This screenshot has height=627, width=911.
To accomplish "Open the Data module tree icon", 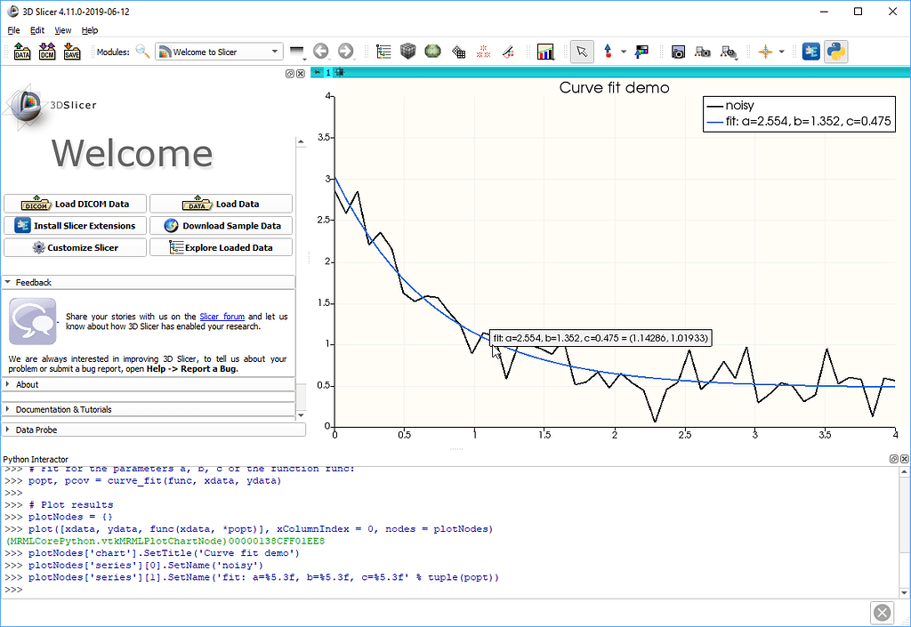I will (x=382, y=51).
